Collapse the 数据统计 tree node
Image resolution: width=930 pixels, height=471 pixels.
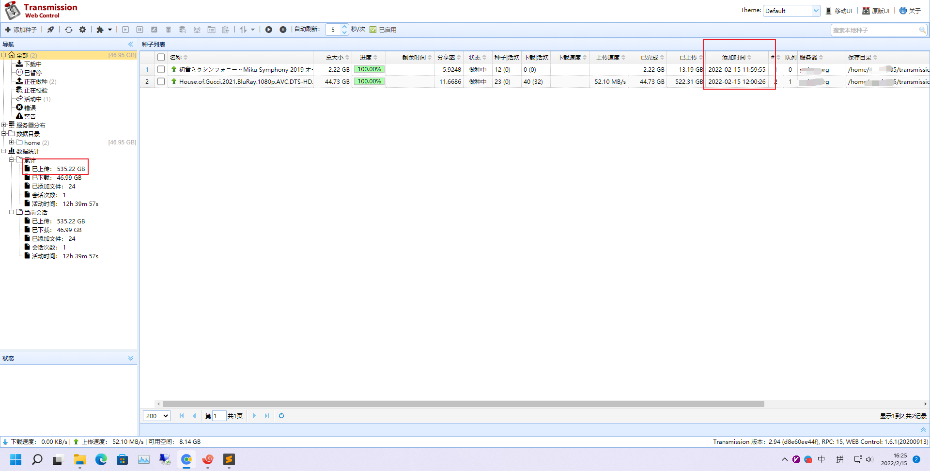click(x=4, y=151)
